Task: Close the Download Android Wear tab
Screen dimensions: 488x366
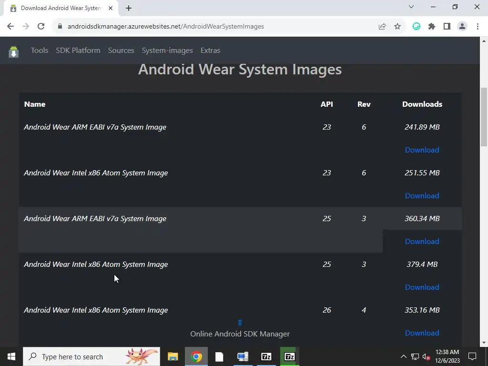Action: [111, 9]
